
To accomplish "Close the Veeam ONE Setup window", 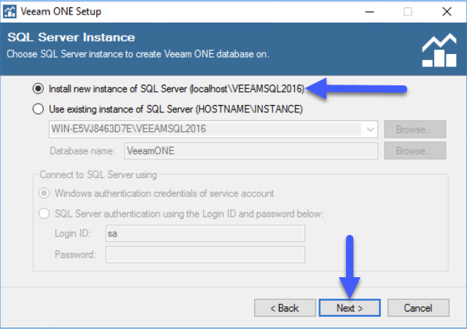I will [x=447, y=12].
